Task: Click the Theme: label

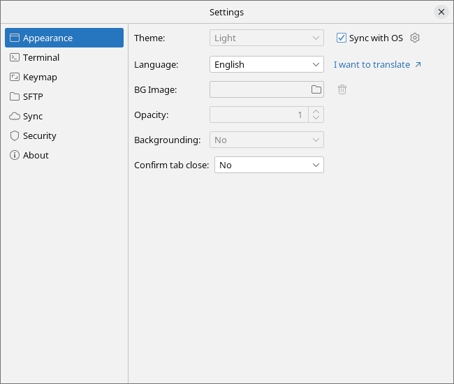Action: point(149,38)
